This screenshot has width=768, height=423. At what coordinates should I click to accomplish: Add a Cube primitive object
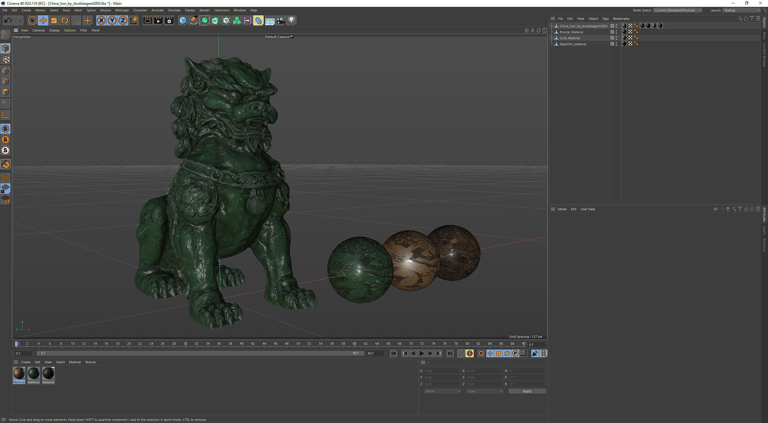coord(183,20)
